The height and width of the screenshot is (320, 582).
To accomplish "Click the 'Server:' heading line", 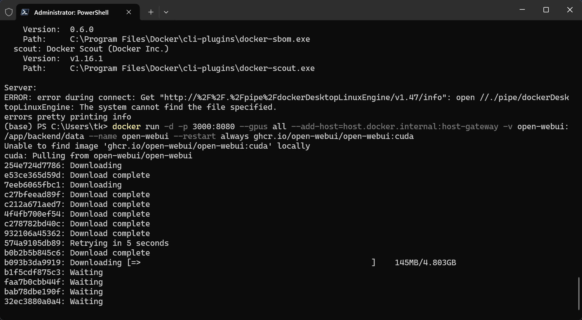I will tap(20, 88).
